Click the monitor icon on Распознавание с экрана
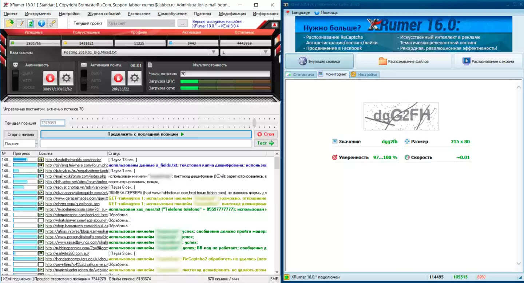524x283 pixels. [466, 61]
